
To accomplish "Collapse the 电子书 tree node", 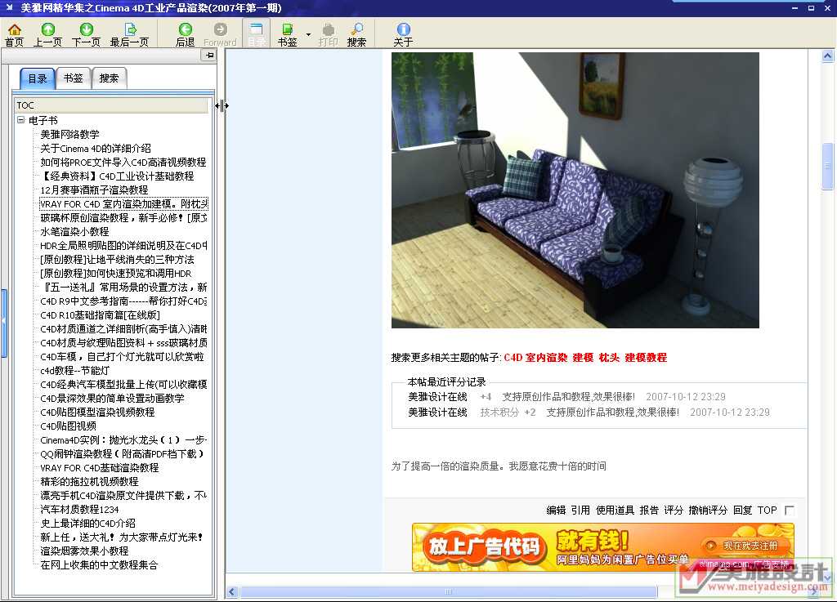I will tap(20, 120).
